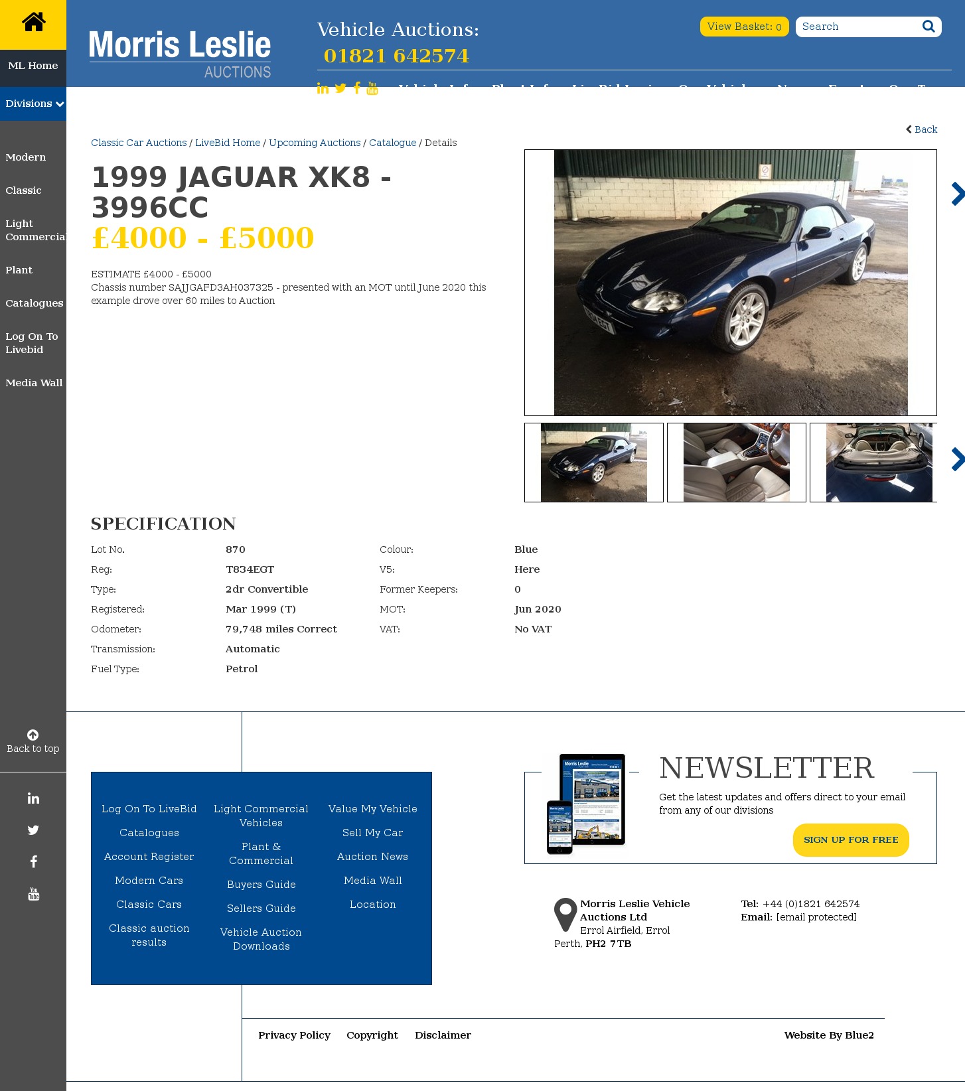Select Plant in sidebar menu

19,270
